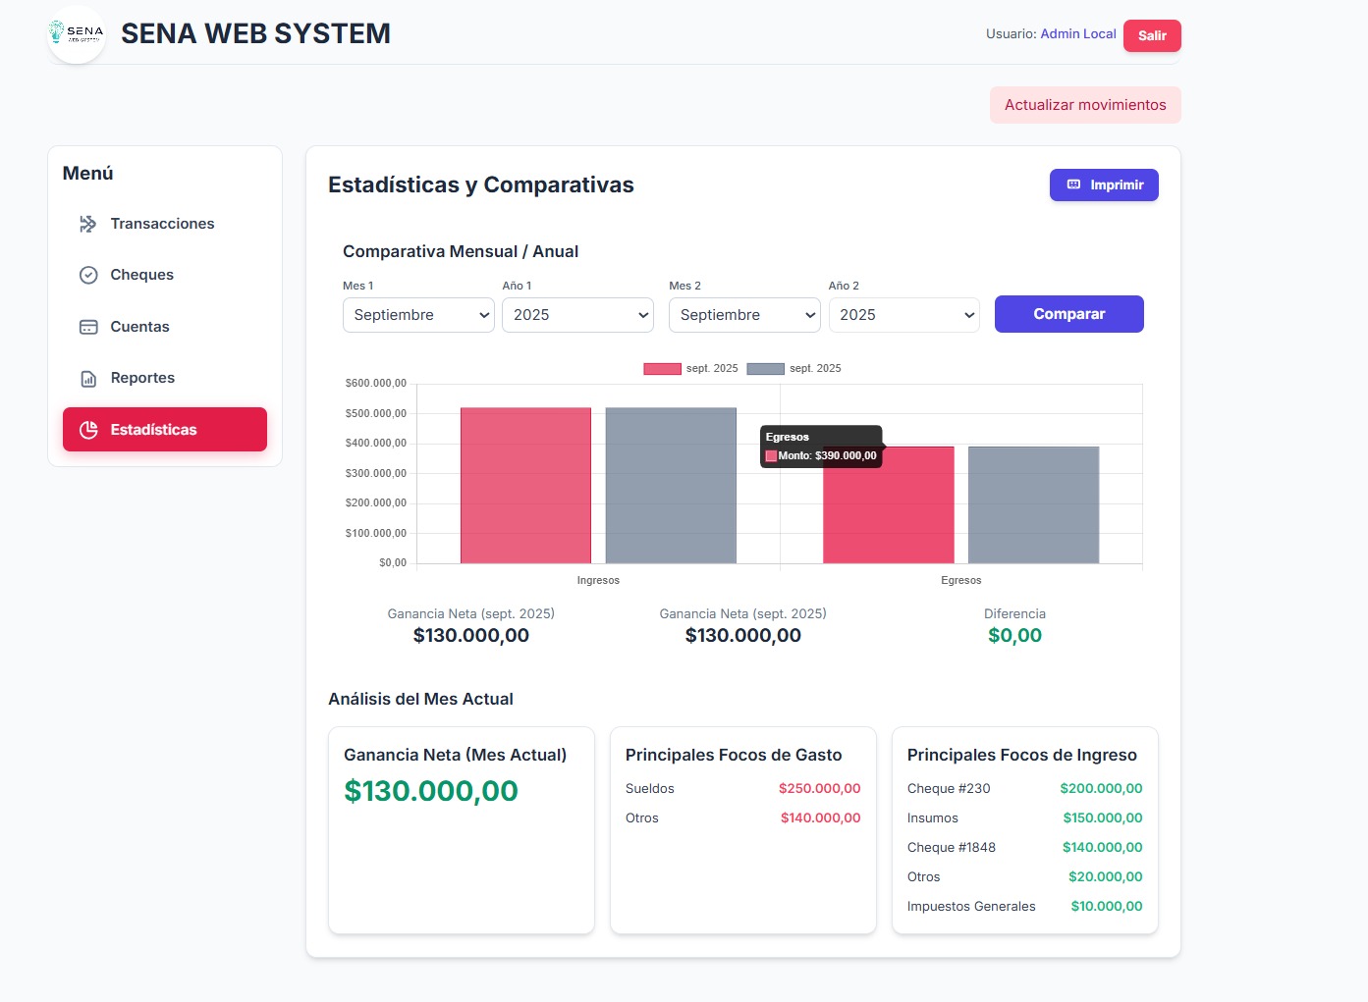Go to Transacciones in the menu
The width and height of the screenshot is (1368, 1002).
click(x=162, y=224)
